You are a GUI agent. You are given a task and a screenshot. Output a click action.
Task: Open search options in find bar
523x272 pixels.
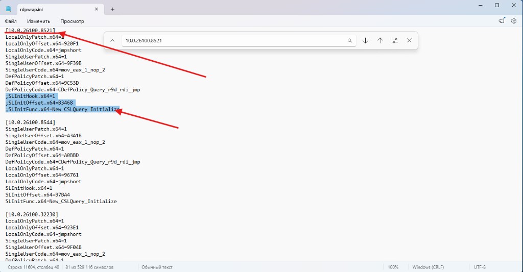395,41
